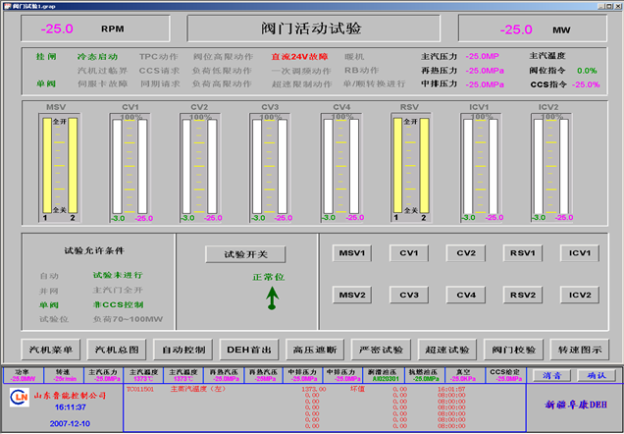Click the 试验未进行 condition text
This screenshot has width=624, height=434.
pyautogui.click(x=118, y=275)
